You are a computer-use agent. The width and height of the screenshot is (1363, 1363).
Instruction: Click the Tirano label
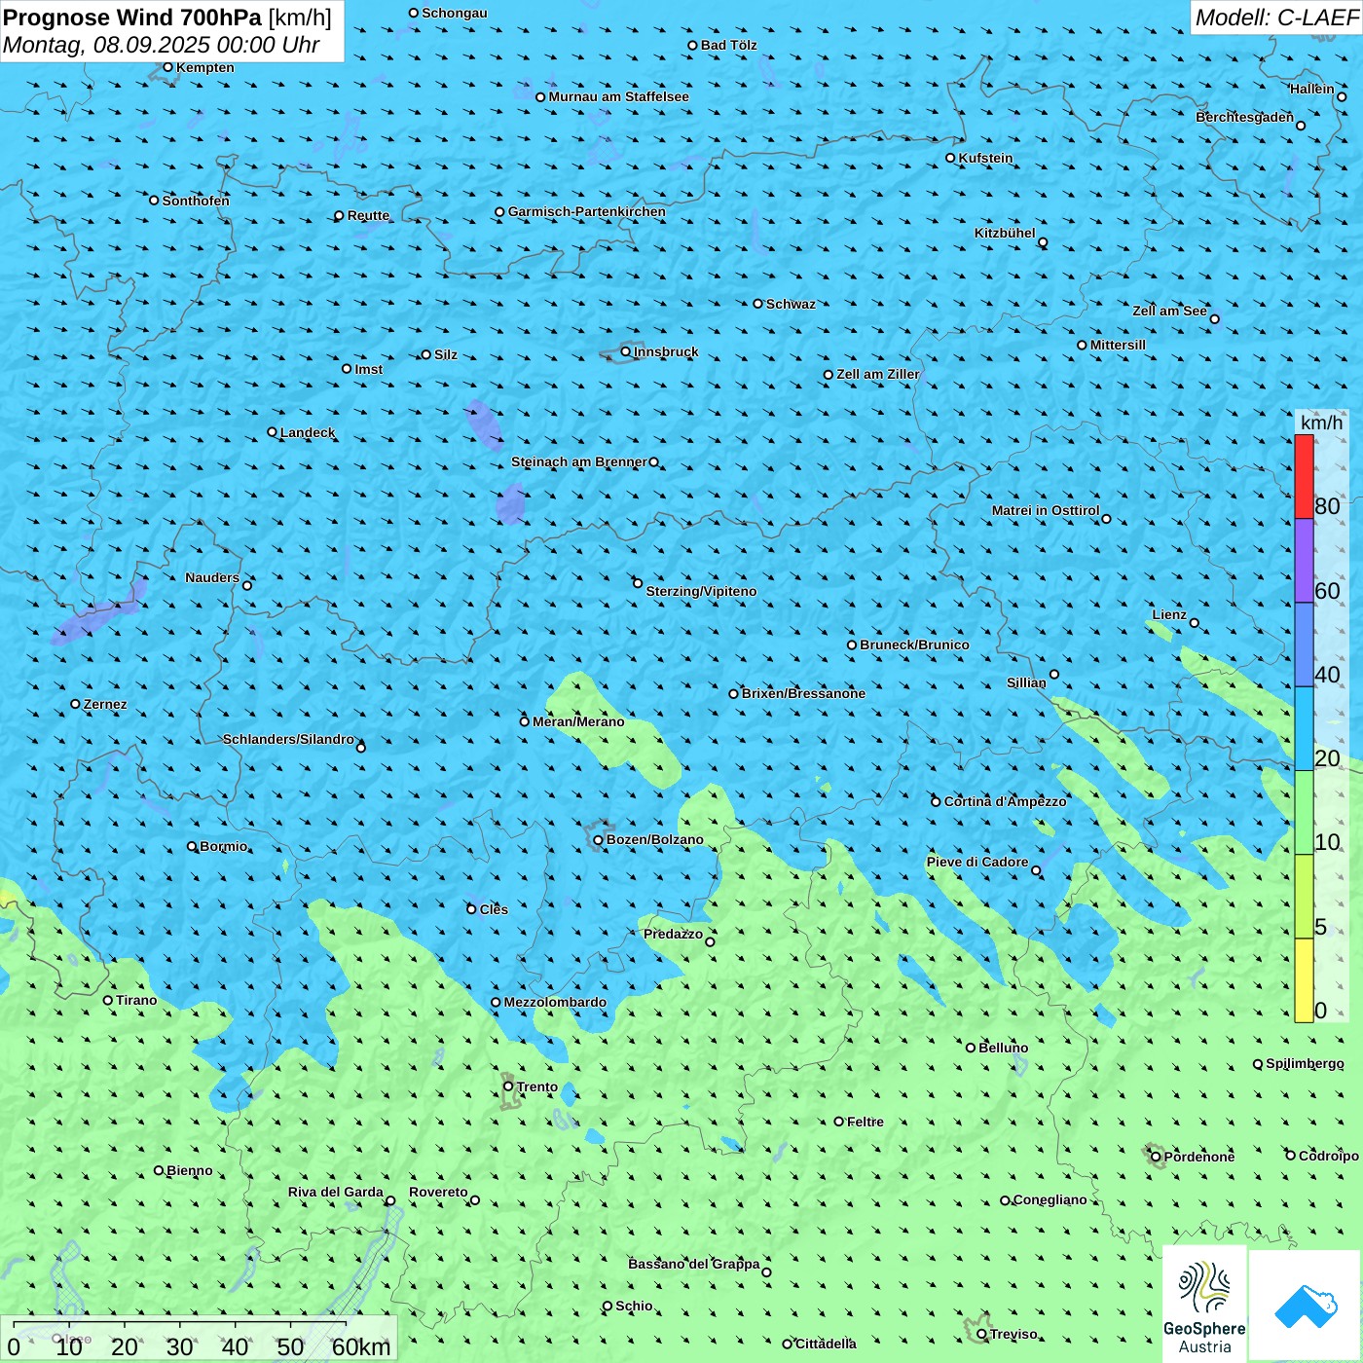136,1000
